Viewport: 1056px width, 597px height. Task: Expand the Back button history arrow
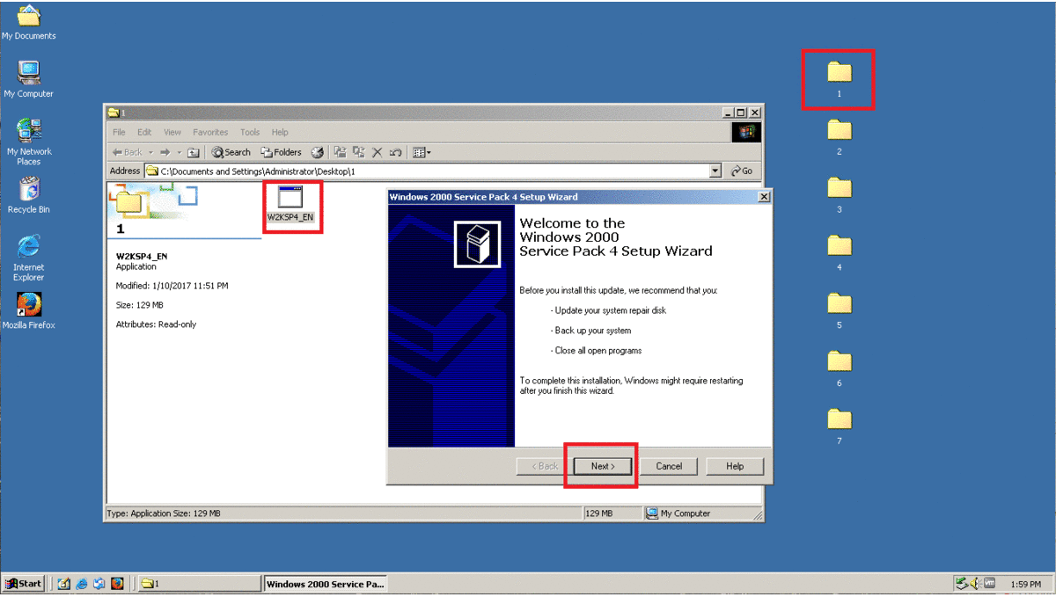tap(150, 152)
